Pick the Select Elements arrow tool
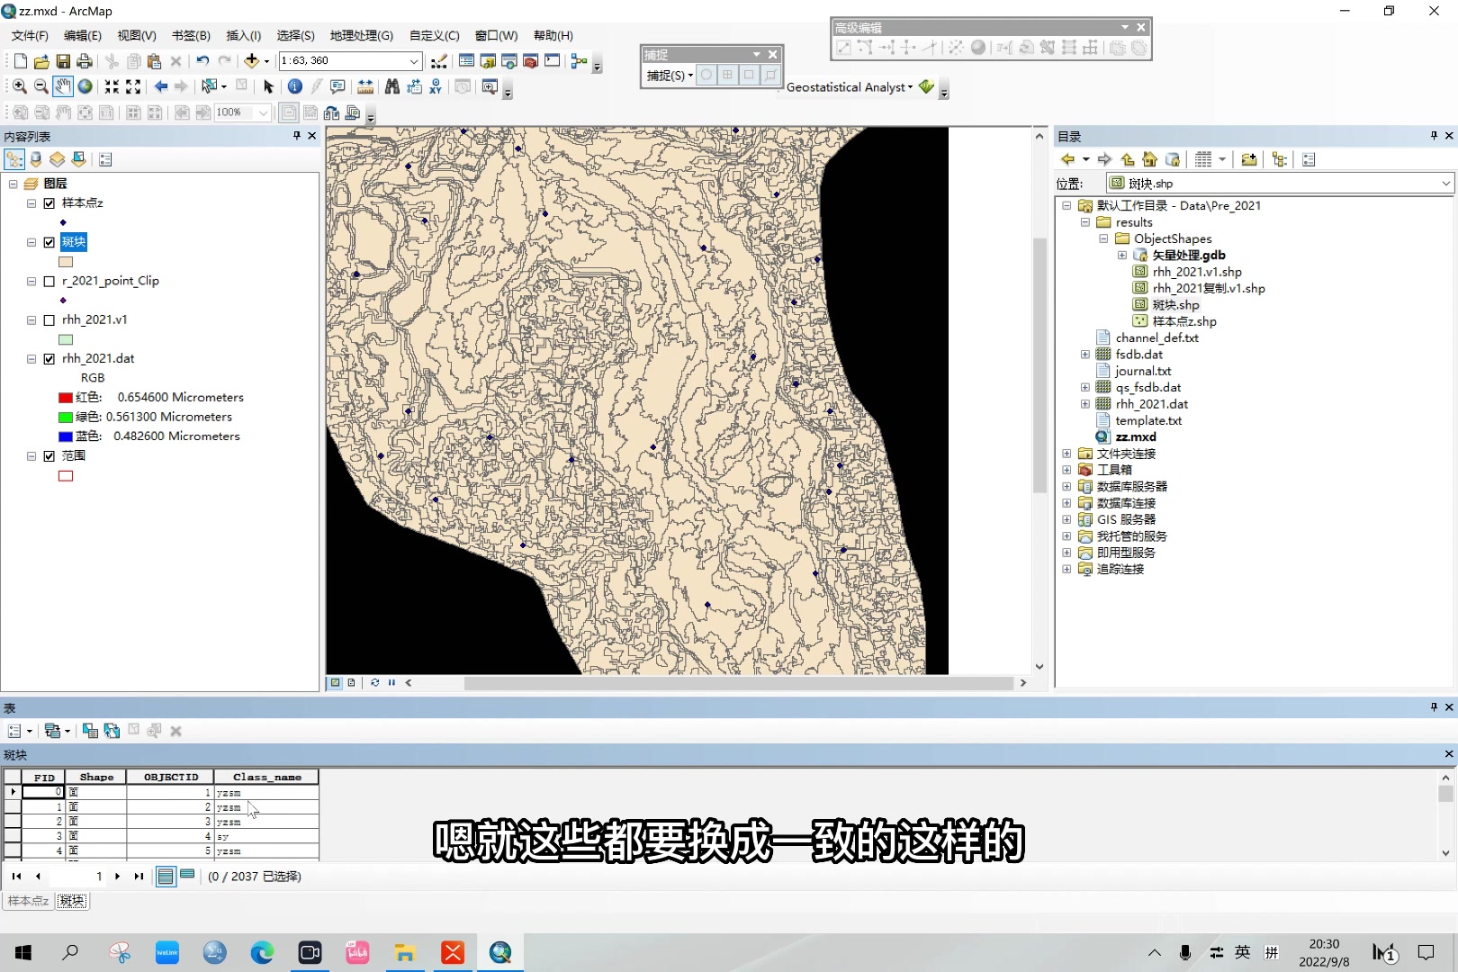The image size is (1458, 972). pos(268,86)
